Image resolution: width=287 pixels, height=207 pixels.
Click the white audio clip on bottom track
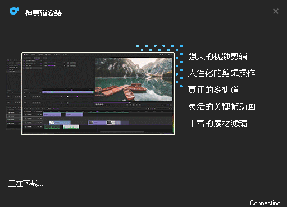pos(71,127)
